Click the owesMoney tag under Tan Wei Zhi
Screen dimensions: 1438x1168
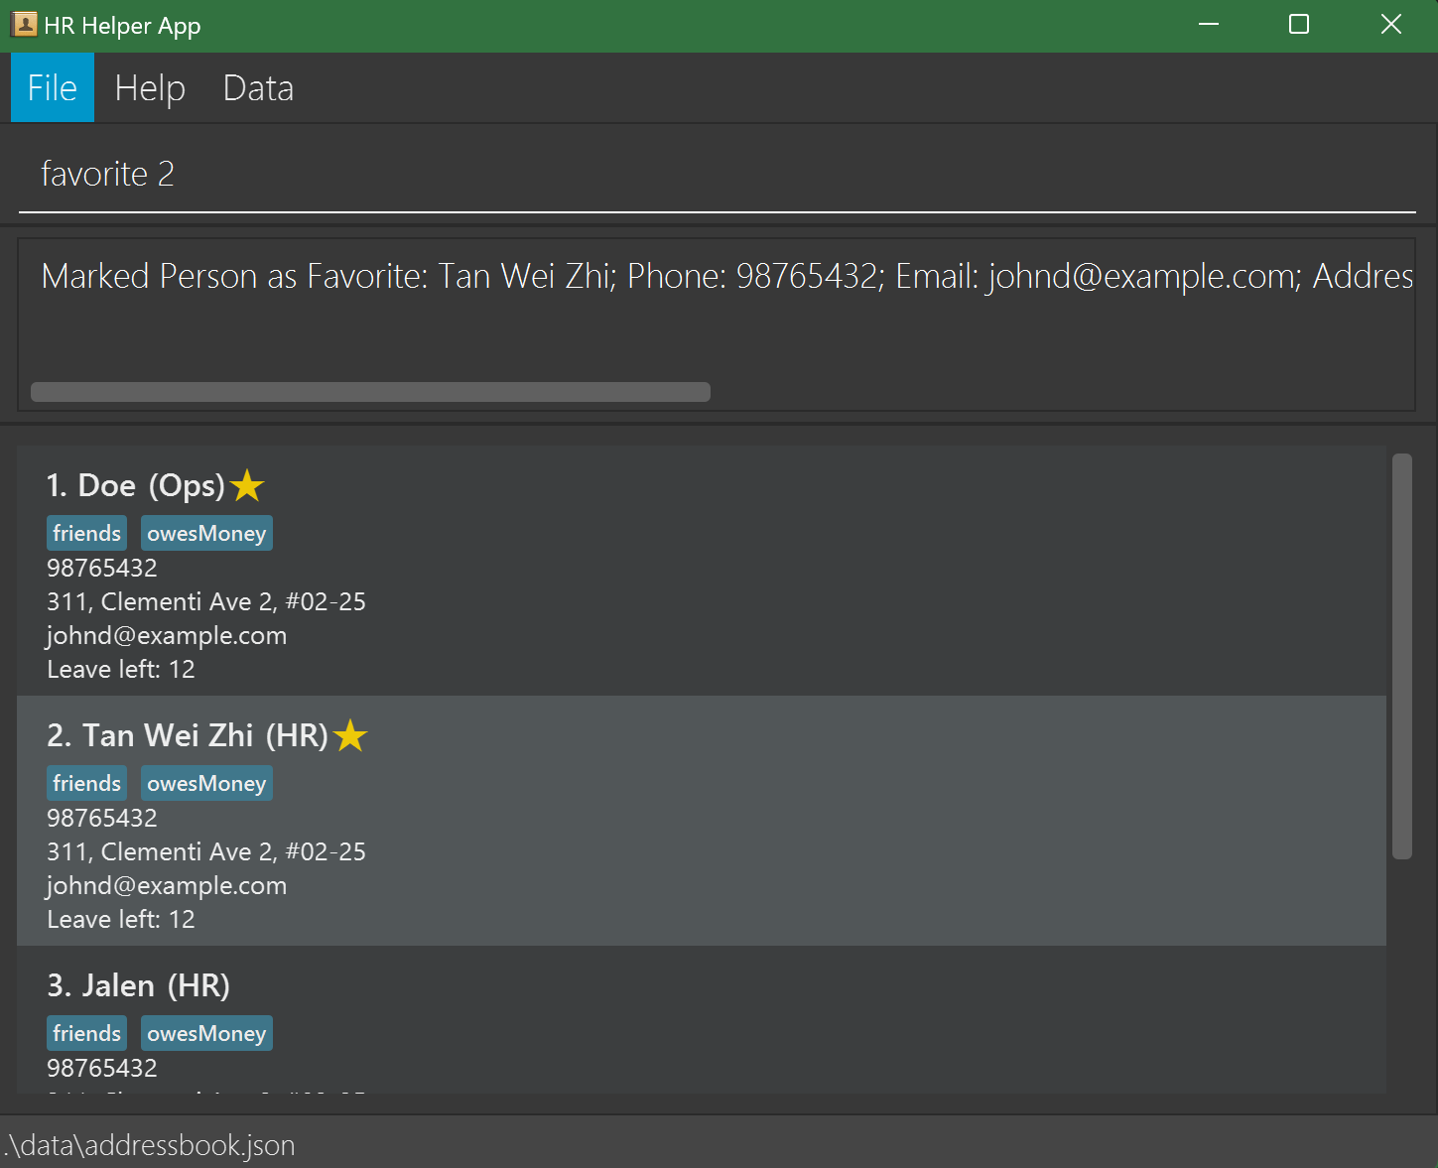point(206,784)
